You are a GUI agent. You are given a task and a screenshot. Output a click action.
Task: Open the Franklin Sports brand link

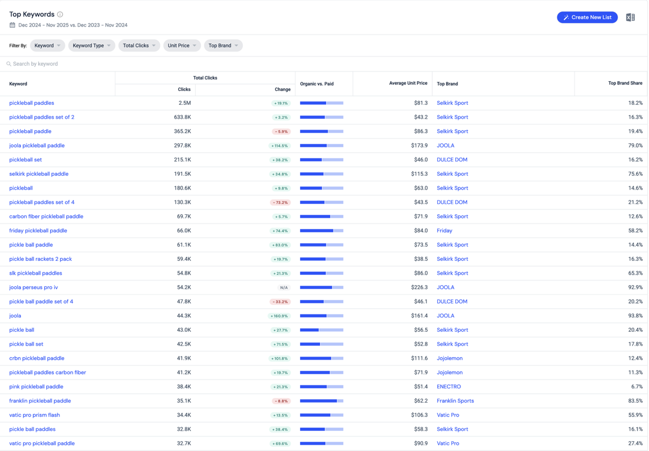click(x=455, y=401)
